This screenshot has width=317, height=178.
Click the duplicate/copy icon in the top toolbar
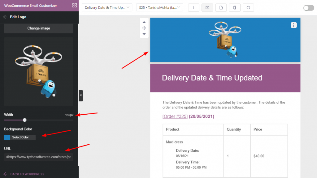pos(234,8)
